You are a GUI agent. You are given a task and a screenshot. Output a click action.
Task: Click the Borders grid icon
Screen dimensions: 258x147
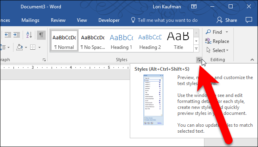click(33, 47)
